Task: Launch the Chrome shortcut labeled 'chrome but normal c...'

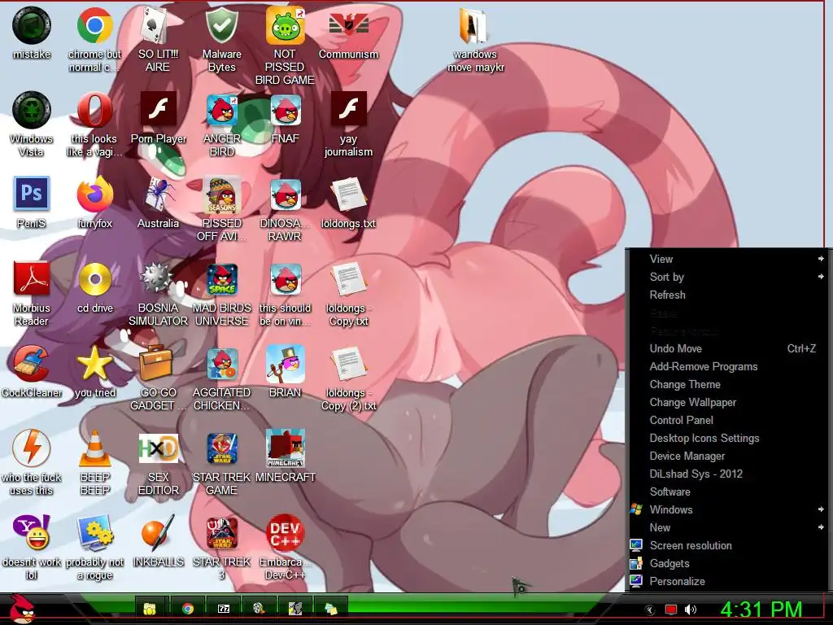Action: pos(94,38)
